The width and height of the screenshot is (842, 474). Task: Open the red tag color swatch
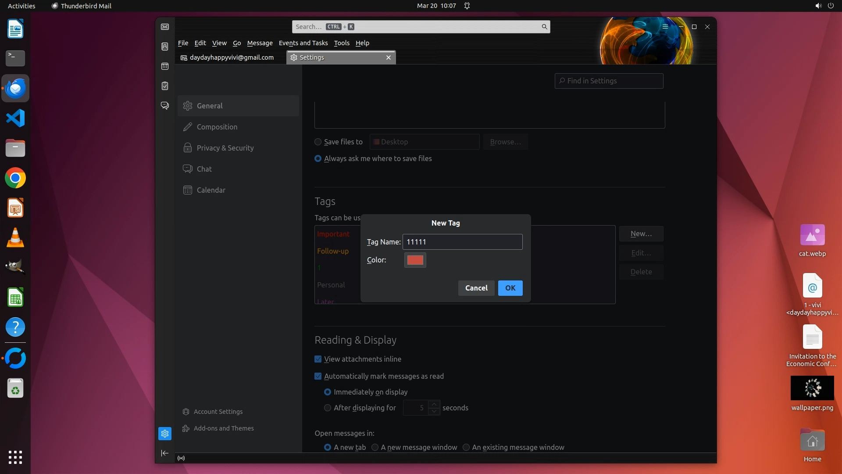coord(415,260)
